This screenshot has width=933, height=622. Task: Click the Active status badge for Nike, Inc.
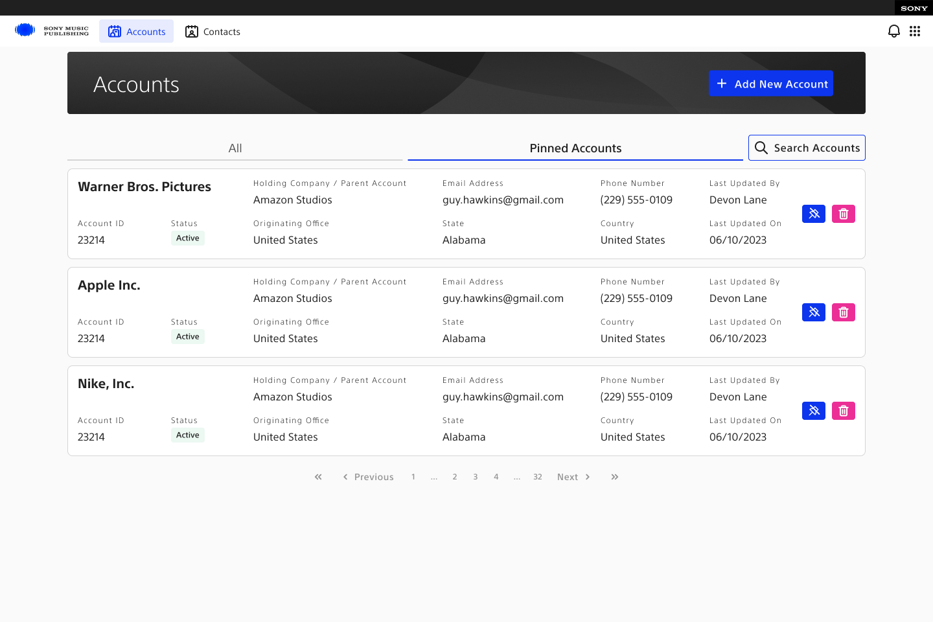pos(188,435)
